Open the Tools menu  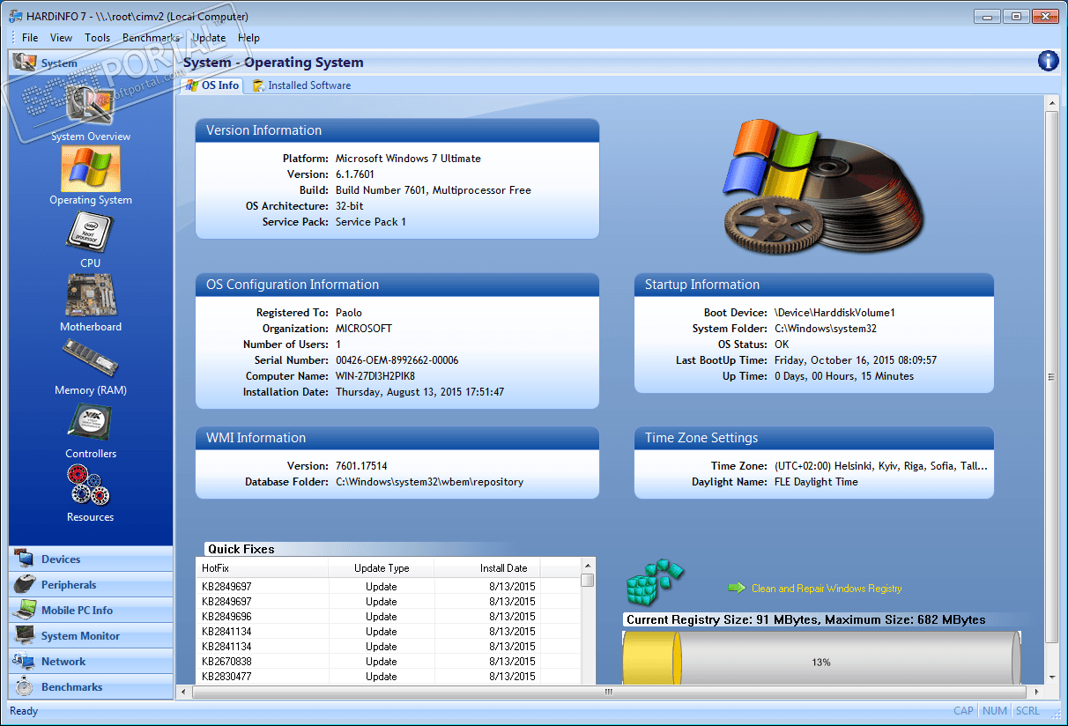[98, 38]
